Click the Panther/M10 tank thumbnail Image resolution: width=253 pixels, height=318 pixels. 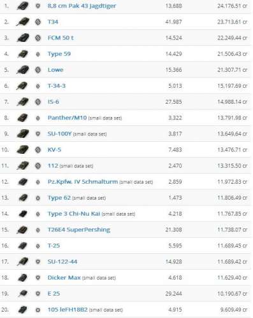point(22,118)
